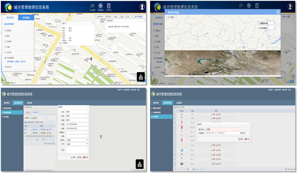Collapse the 城市部件数据 section in top-left panel
Screen dimensions: 298x174
31,24
